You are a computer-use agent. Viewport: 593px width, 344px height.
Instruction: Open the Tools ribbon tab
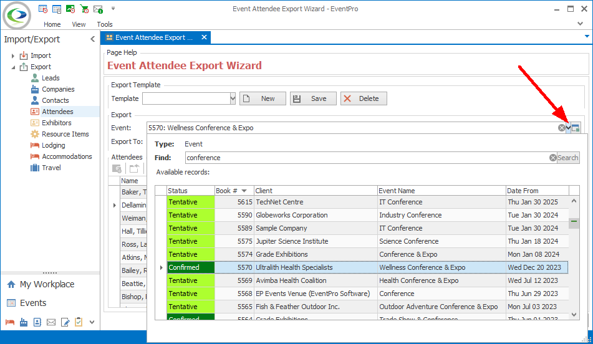[105, 24]
